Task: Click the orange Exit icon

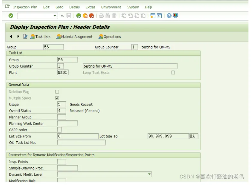Action: (x=85, y=16)
